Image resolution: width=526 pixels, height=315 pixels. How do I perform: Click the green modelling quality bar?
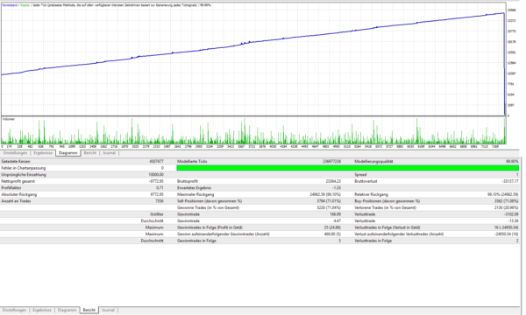347,168
